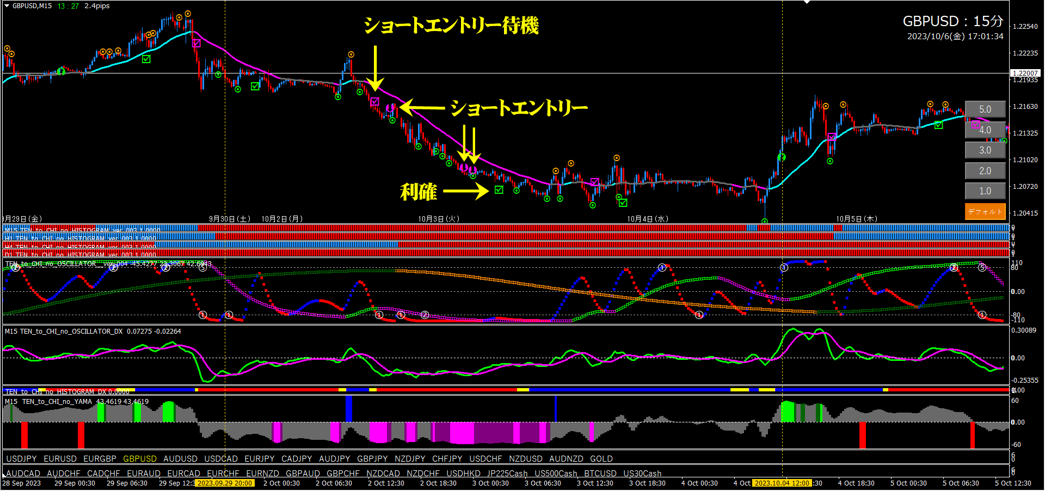This screenshot has height=491, width=1045.
Task: Select the AUDCHF symbol
Action: click(64, 474)
